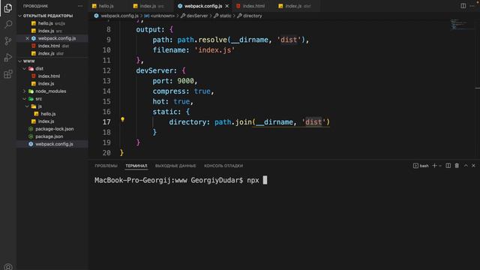Open the Debug Console panel tab
The image size is (480, 270).
click(223, 166)
